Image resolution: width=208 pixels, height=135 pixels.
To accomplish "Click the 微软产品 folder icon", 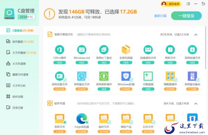I will (x=126, y=119).
